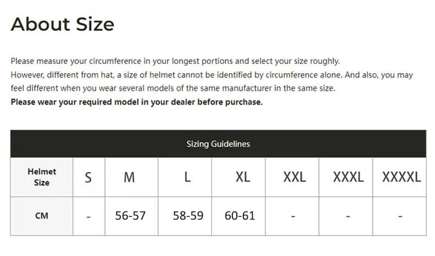Click the dash under the XXXXL column
This screenshot has width=435, height=256.
click(400, 216)
